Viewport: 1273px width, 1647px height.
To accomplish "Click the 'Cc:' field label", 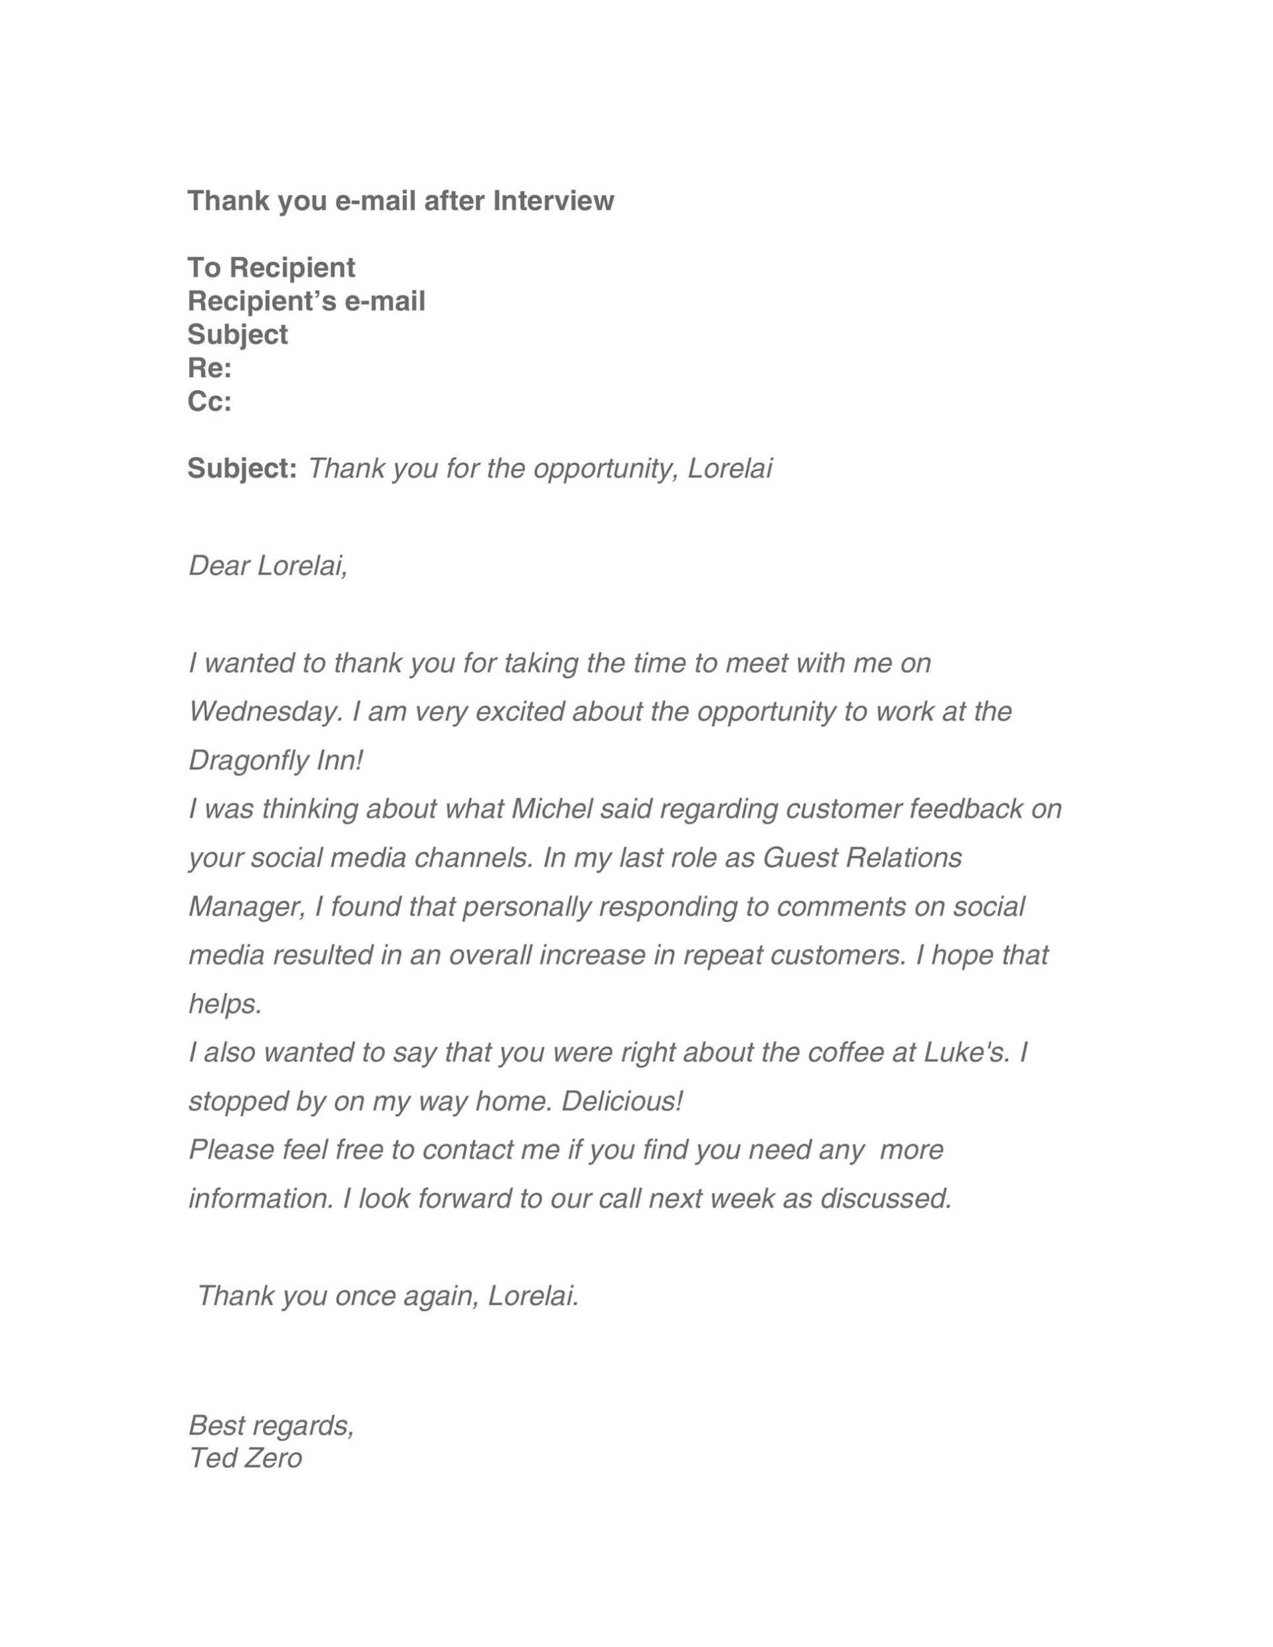I will click(x=209, y=401).
